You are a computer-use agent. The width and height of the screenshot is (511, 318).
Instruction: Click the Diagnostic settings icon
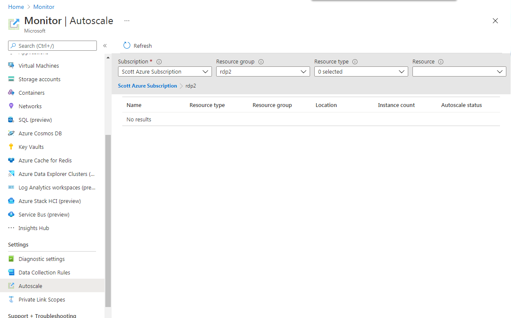click(11, 259)
